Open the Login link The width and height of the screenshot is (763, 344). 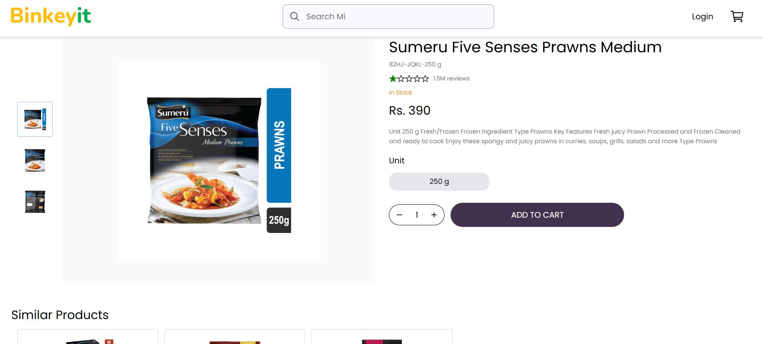(x=702, y=16)
